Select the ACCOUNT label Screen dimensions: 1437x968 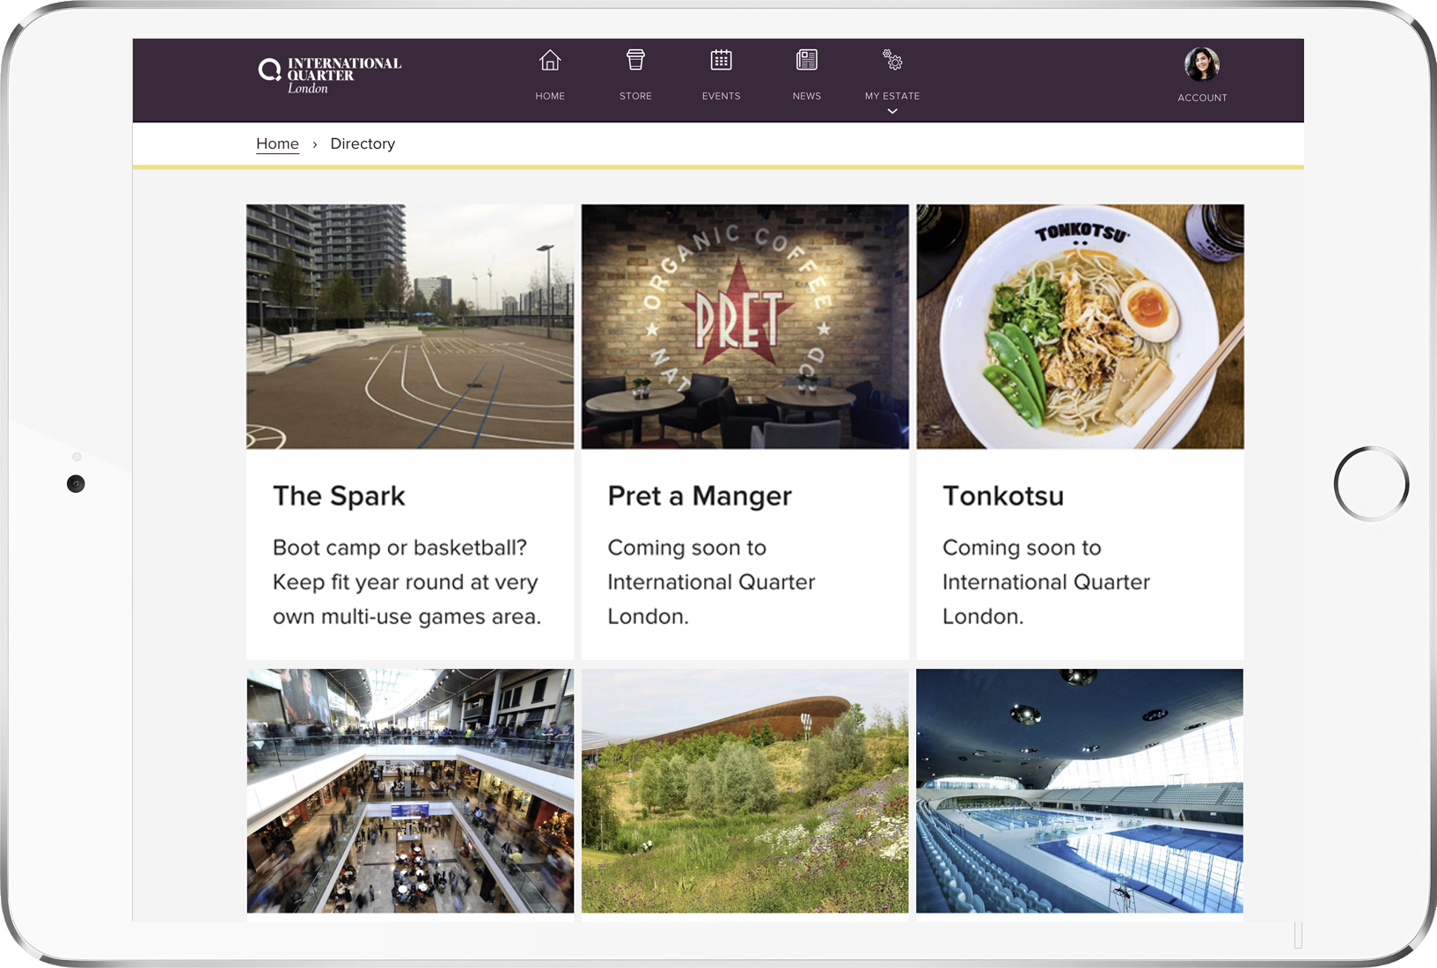[1202, 98]
